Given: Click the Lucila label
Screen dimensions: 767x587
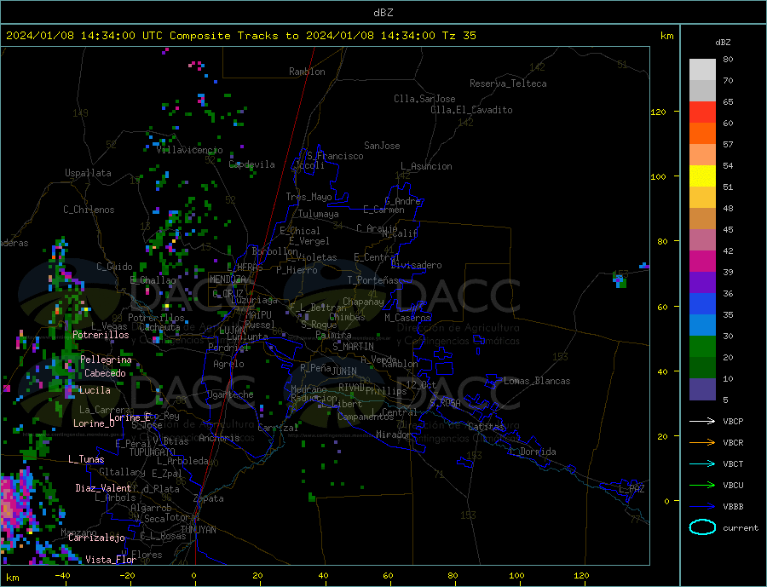Looking at the screenshot, I should tap(95, 390).
